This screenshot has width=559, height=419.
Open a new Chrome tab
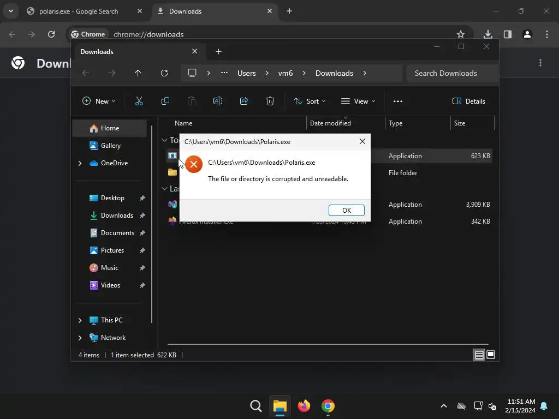289,11
